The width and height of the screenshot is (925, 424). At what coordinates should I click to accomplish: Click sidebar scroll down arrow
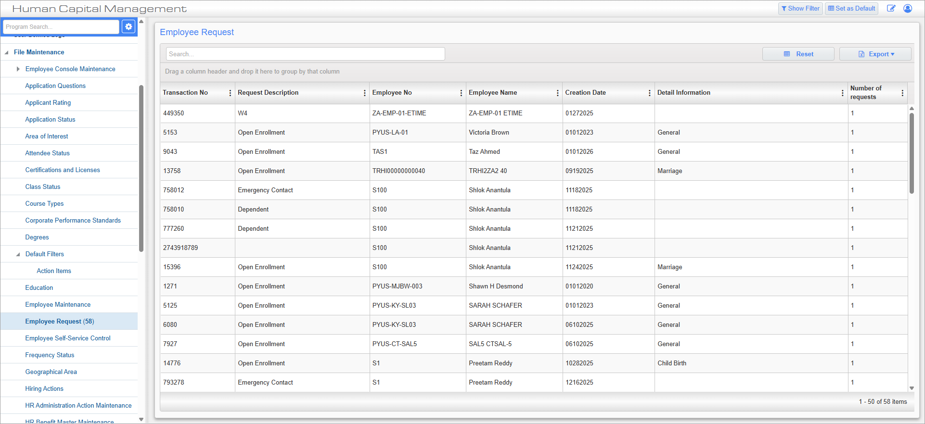141,419
